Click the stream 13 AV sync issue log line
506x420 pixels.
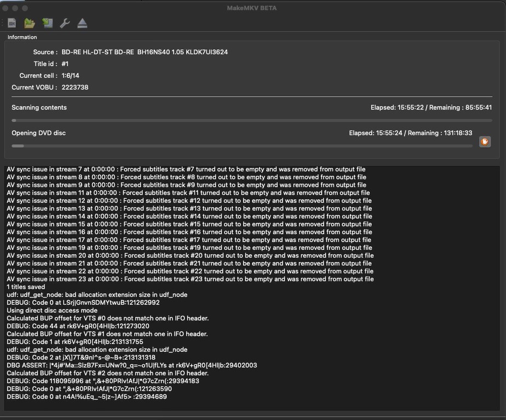[x=189, y=208]
